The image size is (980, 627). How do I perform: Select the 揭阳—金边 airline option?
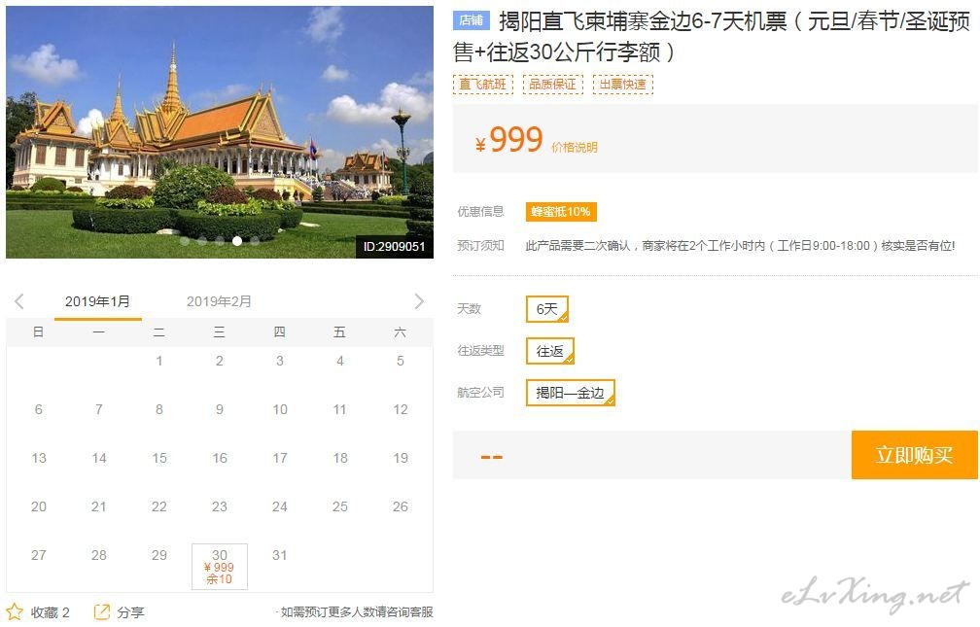click(570, 393)
